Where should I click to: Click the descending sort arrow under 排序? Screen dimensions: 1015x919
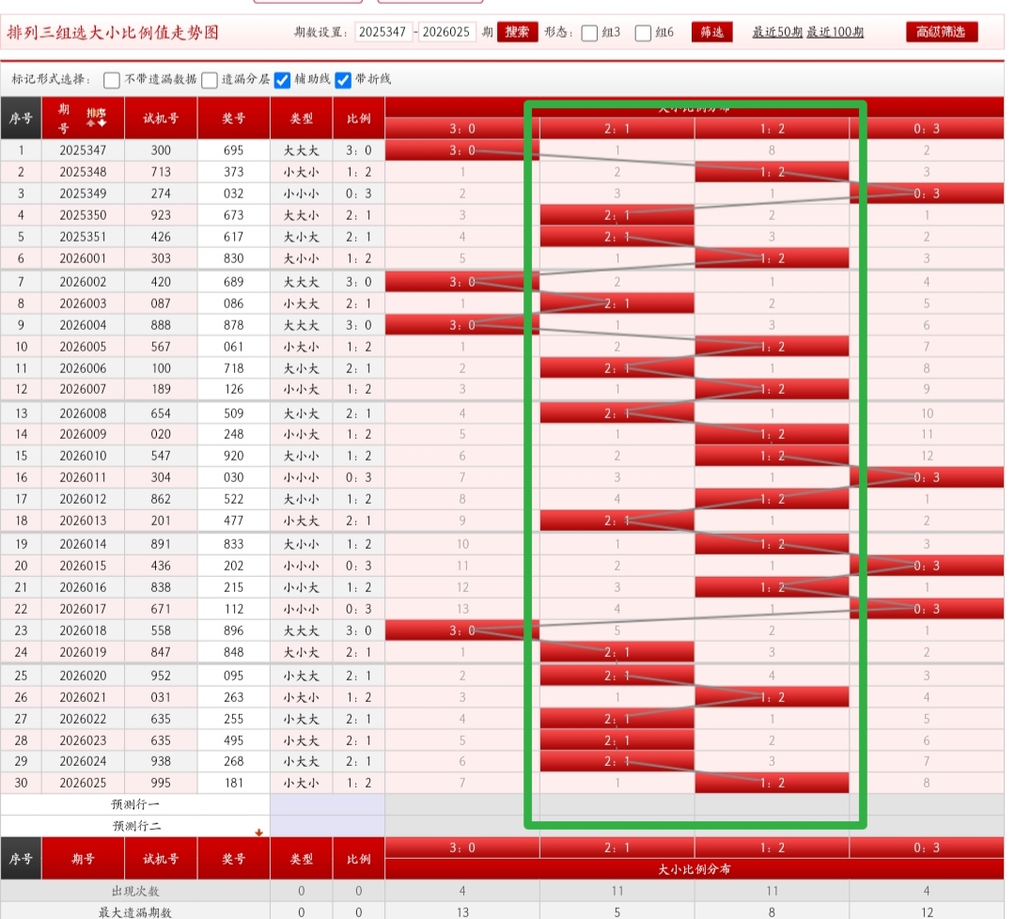[x=101, y=123]
